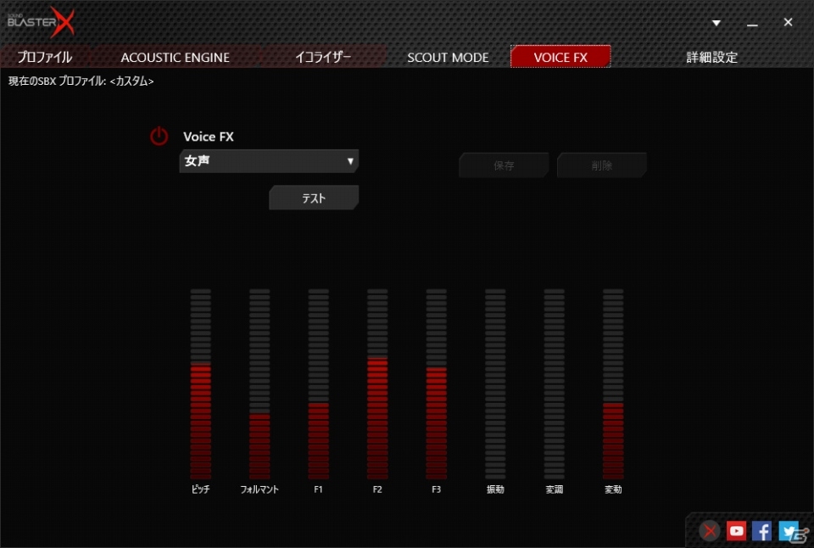Open the Facebook icon link
The width and height of the screenshot is (814, 548).
coord(761,531)
